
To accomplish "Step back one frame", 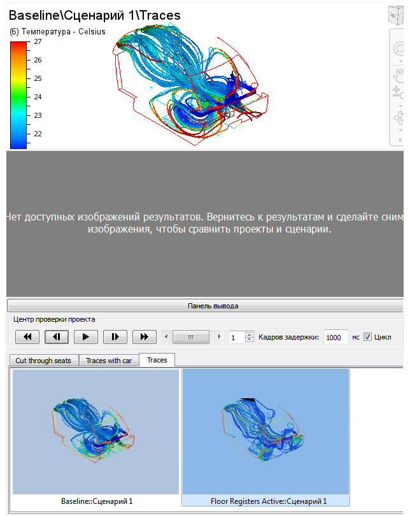I will click(57, 336).
